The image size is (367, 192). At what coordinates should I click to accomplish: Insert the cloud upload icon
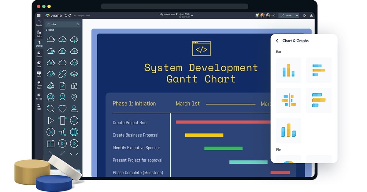[x=62, y=39]
